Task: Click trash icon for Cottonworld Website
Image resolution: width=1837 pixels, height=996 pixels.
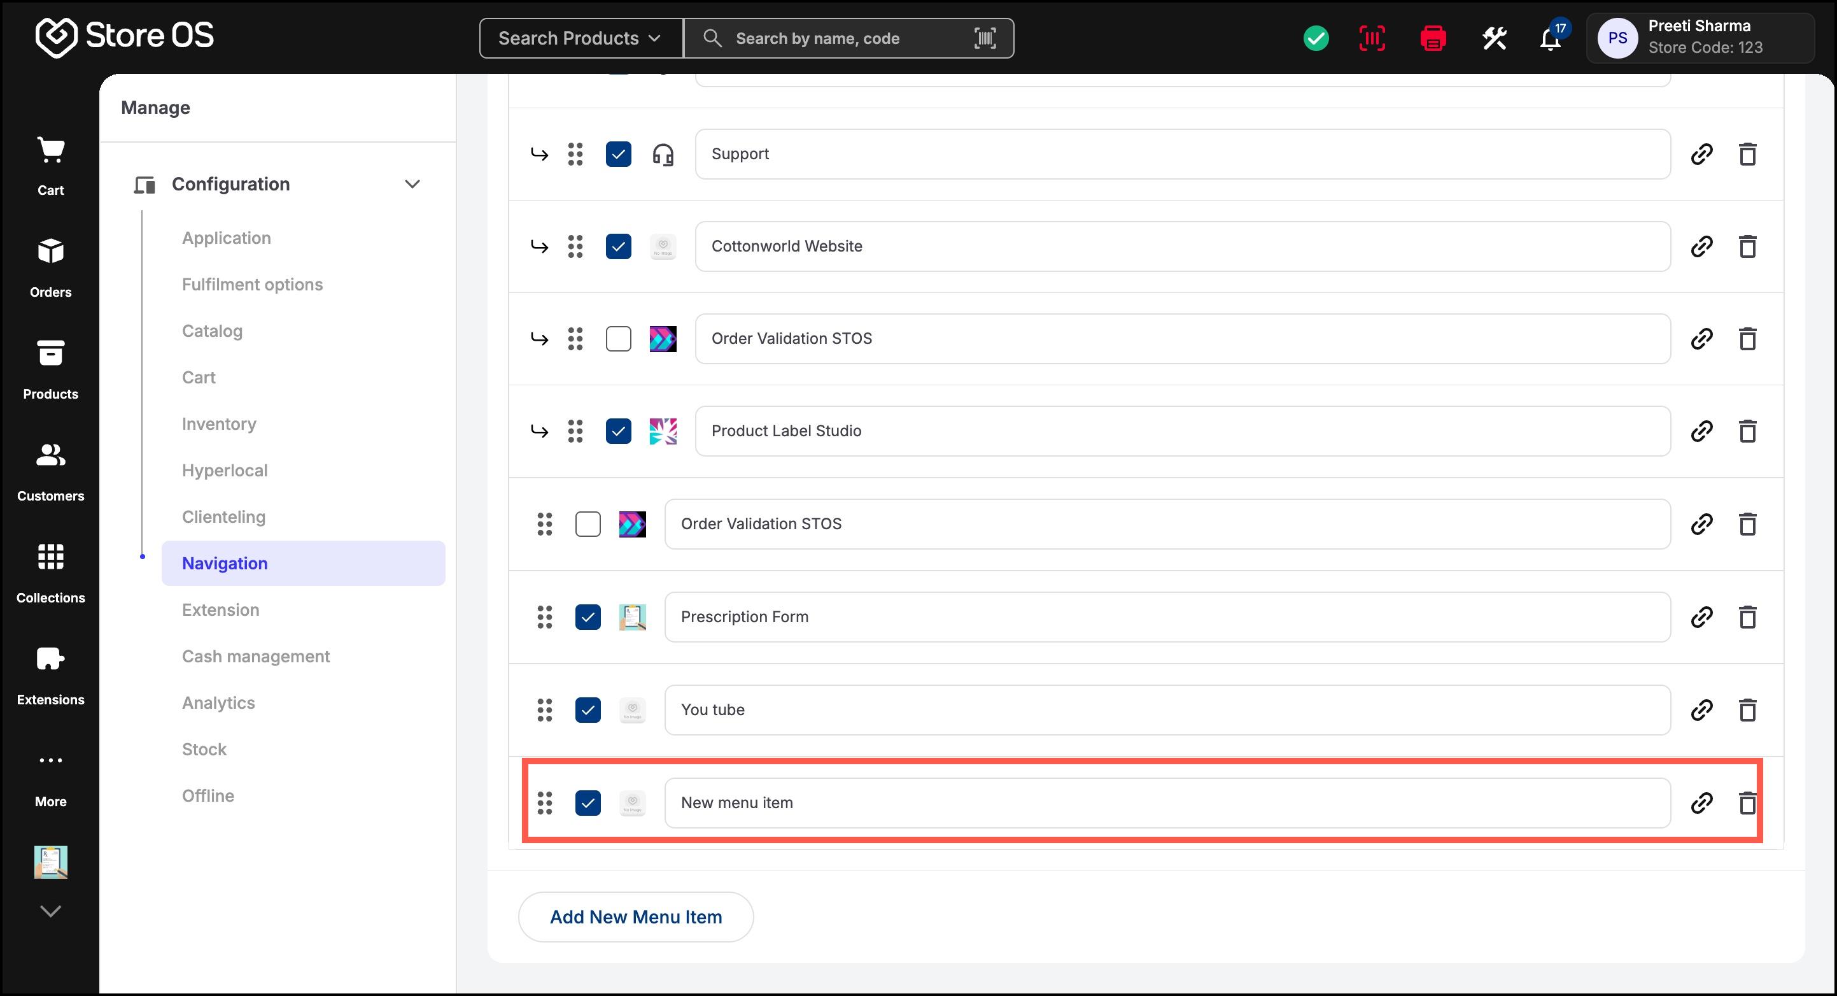Action: tap(1747, 247)
